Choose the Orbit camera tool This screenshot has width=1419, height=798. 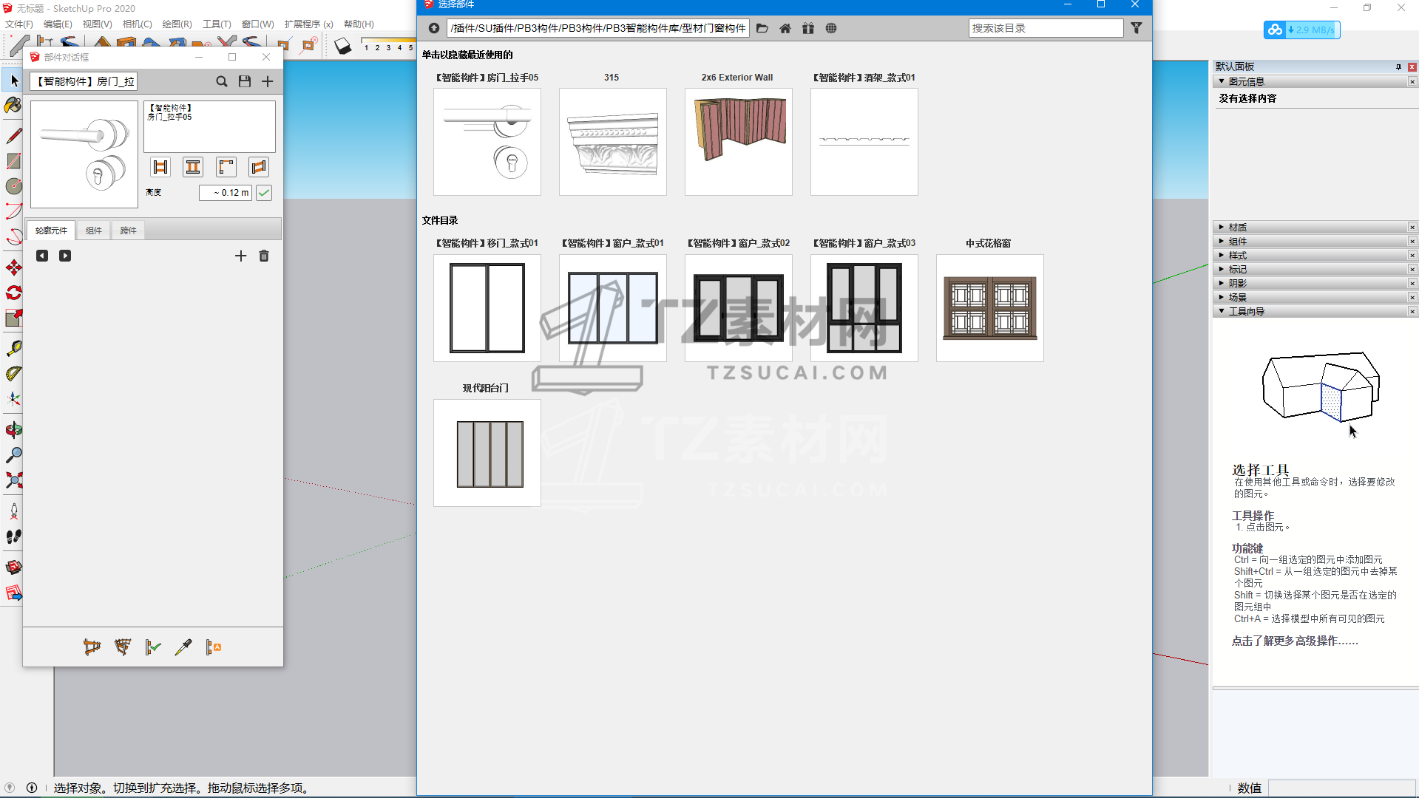click(x=13, y=429)
